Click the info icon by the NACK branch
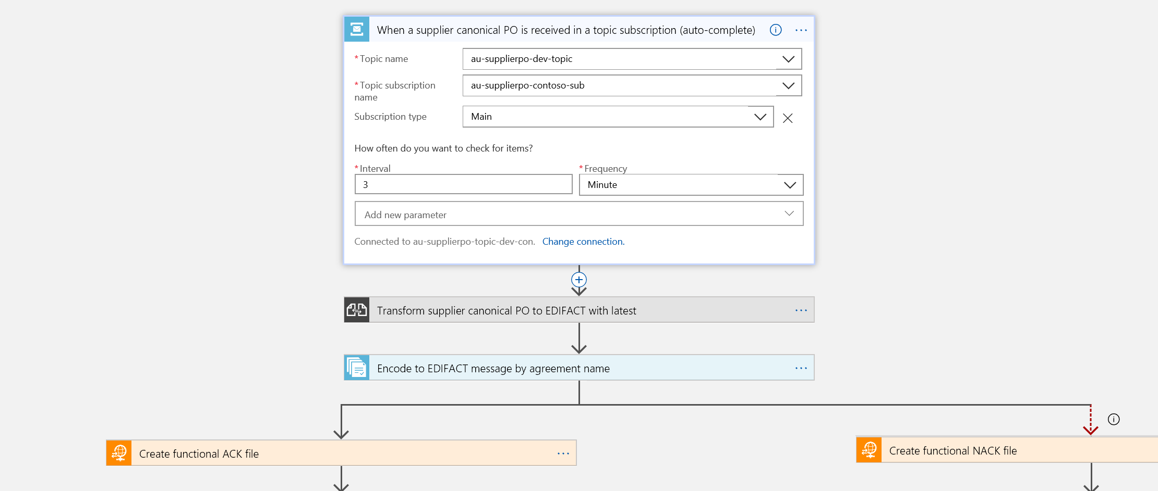Viewport: 1158px width, 491px height. [1114, 419]
